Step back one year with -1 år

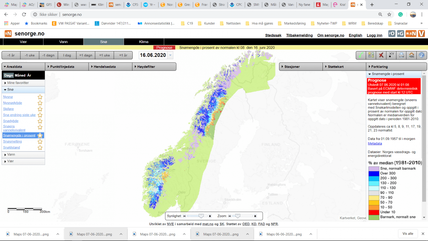(x=11, y=55)
